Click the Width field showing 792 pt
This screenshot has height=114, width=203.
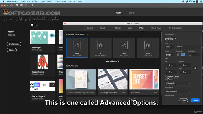pos(169,47)
